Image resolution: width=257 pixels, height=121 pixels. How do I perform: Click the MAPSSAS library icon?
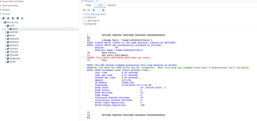coord(8,42)
